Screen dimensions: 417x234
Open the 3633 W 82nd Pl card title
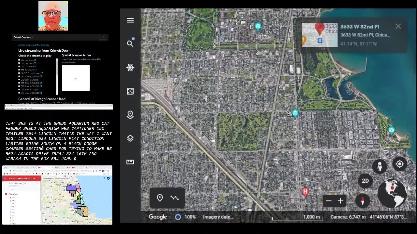pyautogui.click(x=360, y=27)
